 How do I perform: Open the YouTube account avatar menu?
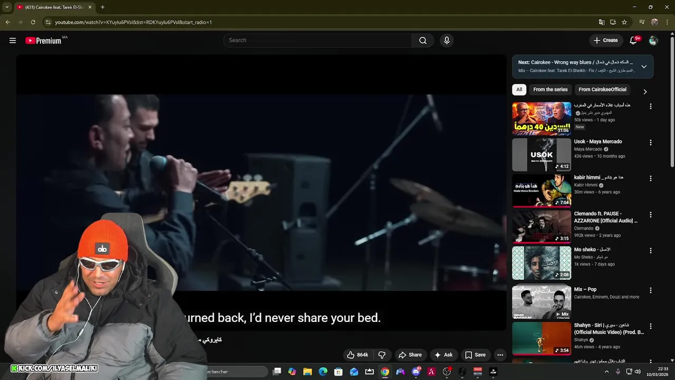[653, 40]
